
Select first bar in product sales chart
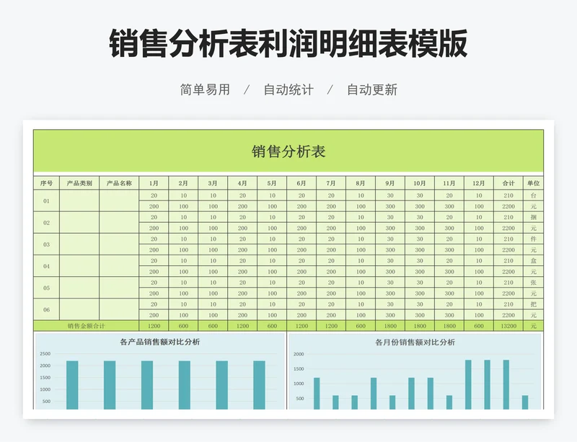point(72,384)
